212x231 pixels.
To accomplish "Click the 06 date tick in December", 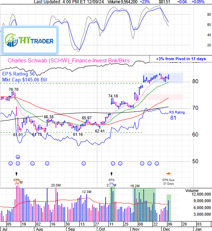I will pyautogui.click(x=170, y=224).
